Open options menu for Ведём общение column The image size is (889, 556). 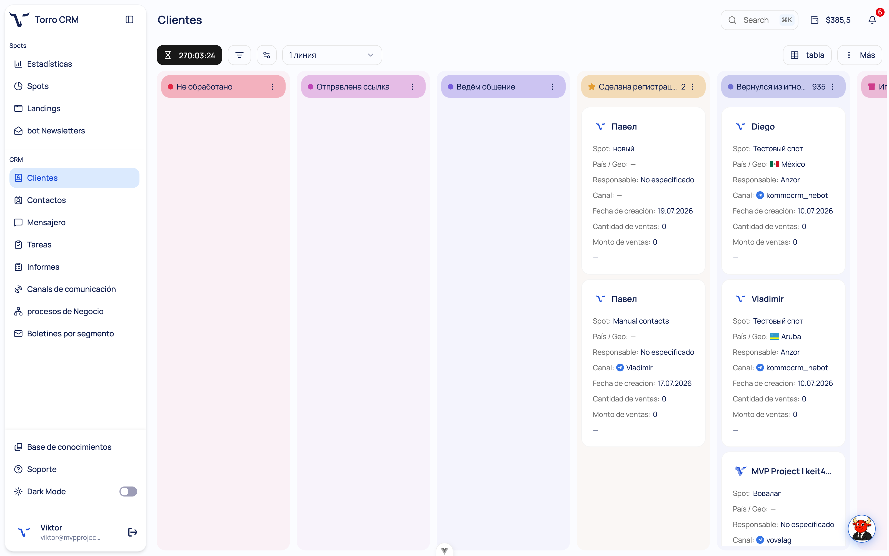pyautogui.click(x=552, y=87)
